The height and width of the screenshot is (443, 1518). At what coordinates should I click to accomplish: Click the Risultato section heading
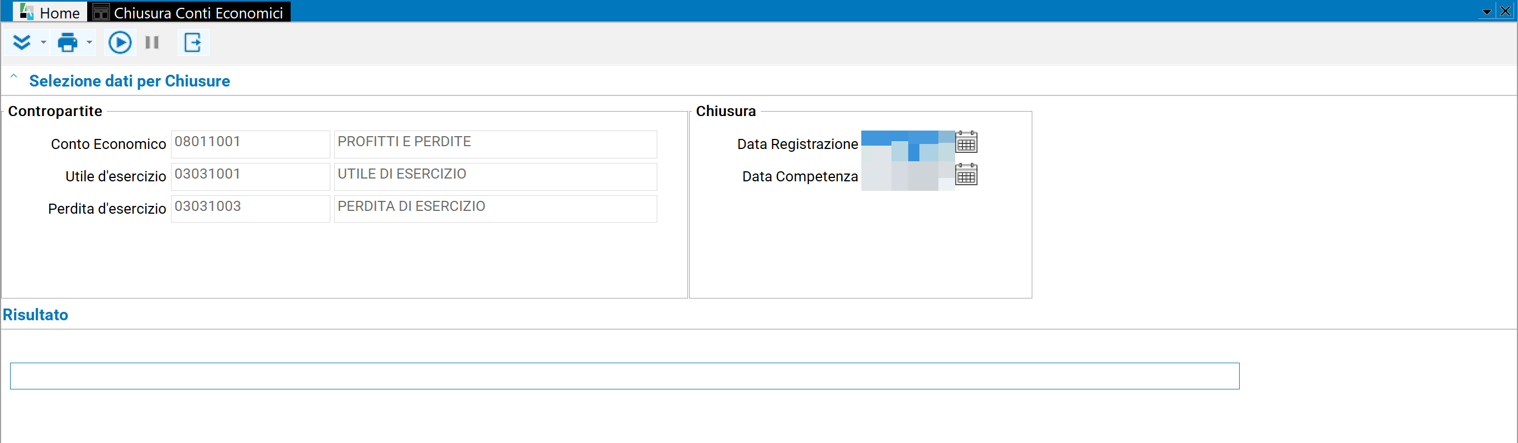(35, 315)
